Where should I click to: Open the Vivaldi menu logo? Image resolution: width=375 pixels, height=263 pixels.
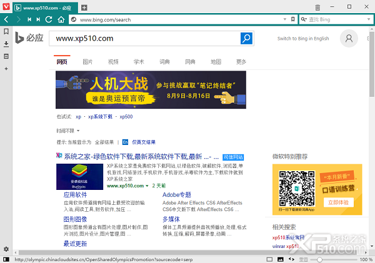pyautogui.click(x=6, y=6)
